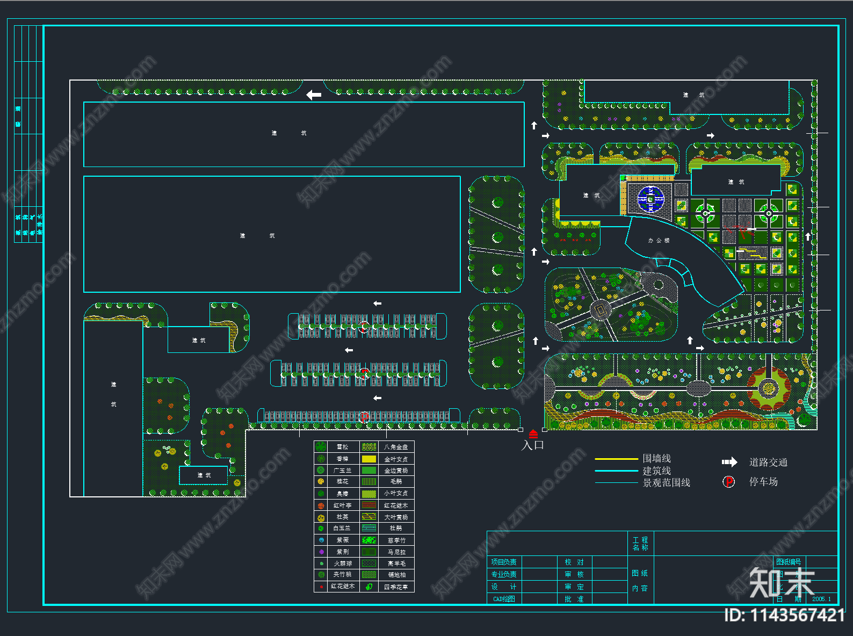Viewport: 853px width, 636px height.
Task: Select the 校 对 title block cell
Action: point(574,562)
